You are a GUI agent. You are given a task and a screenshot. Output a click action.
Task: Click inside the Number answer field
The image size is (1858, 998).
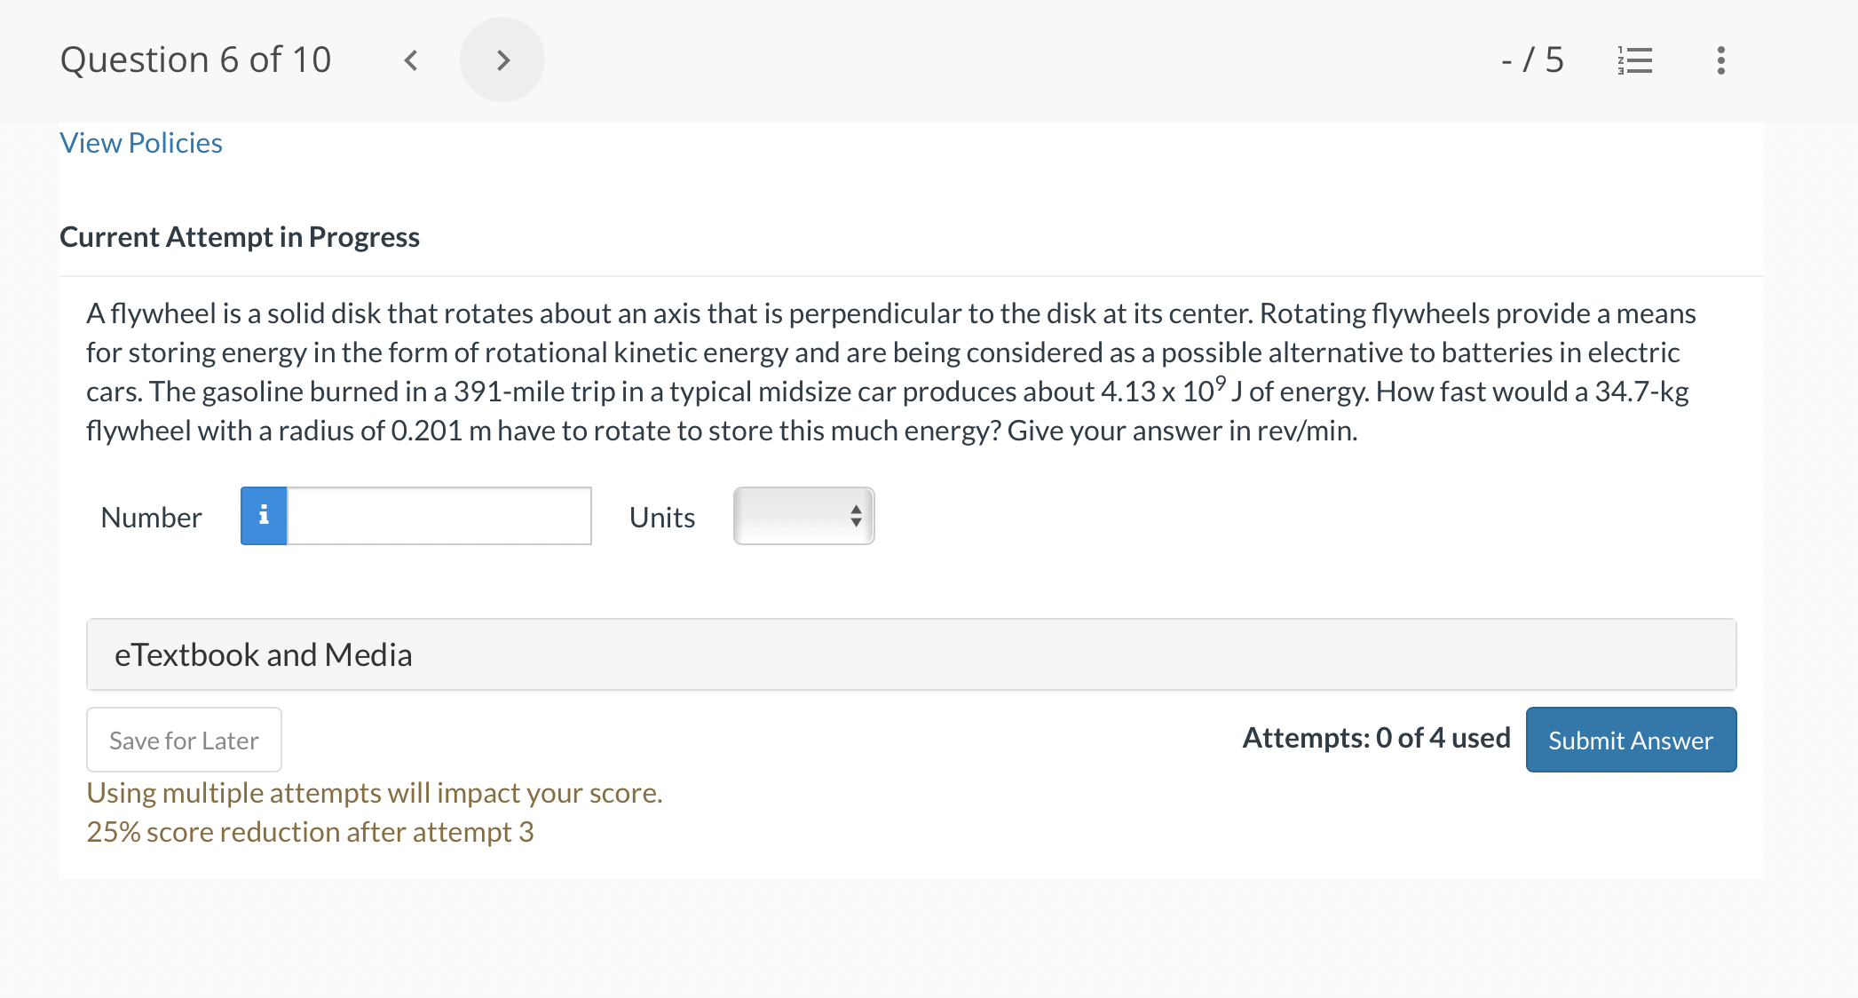point(439,515)
